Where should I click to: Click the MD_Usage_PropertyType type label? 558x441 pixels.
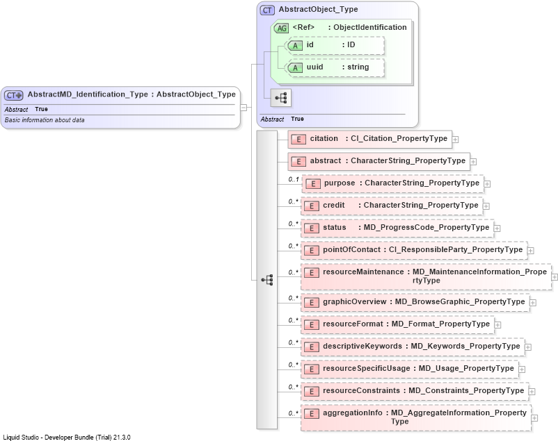pos(466,369)
